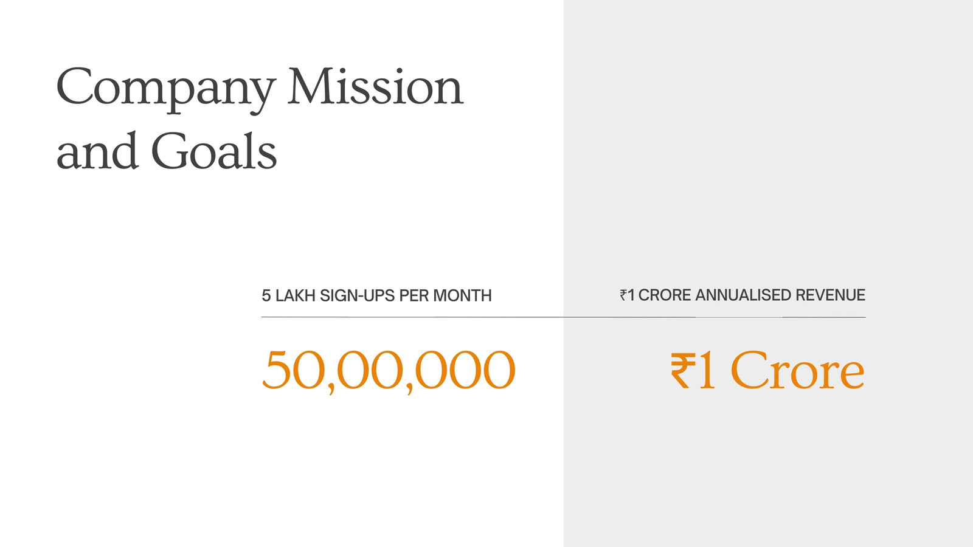Click the orange word 'Crore'
The height and width of the screenshot is (547, 973).
(797, 370)
